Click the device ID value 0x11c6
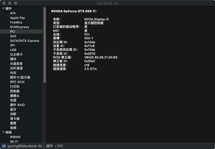215x149 pixels. [89, 46]
